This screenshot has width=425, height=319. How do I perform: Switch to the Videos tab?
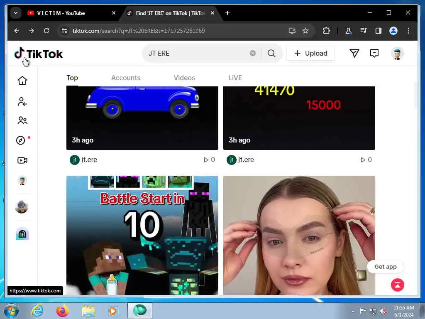click(184, 78)
